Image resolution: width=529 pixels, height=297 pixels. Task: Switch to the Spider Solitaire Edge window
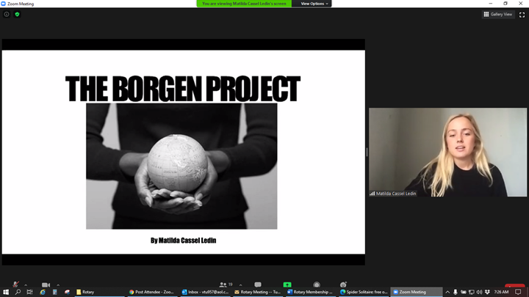[x=364, y=292]
